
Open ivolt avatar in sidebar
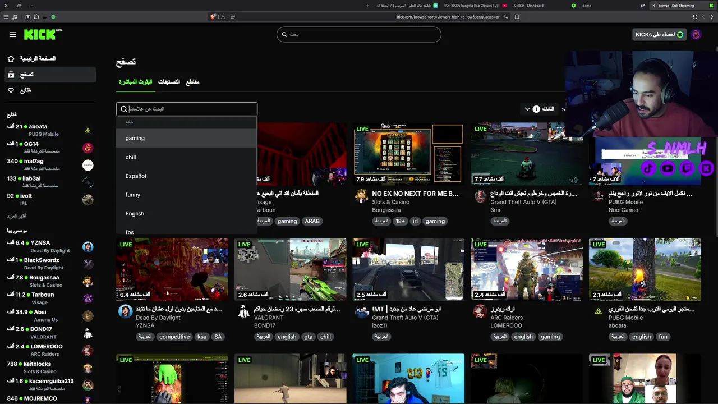click(88, 200)
